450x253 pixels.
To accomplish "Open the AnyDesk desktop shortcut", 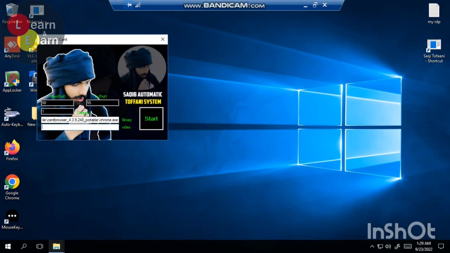I will [x=12, y=47].
